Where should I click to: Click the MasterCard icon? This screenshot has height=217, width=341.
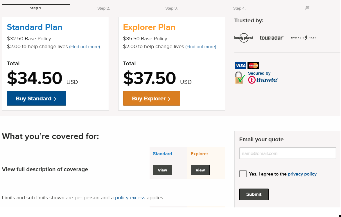click(254, 66)
